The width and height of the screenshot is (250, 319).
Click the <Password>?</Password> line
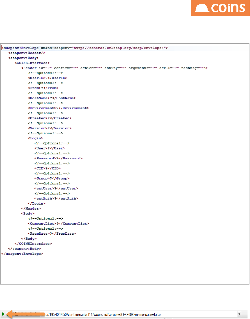(x=58, y=158)
